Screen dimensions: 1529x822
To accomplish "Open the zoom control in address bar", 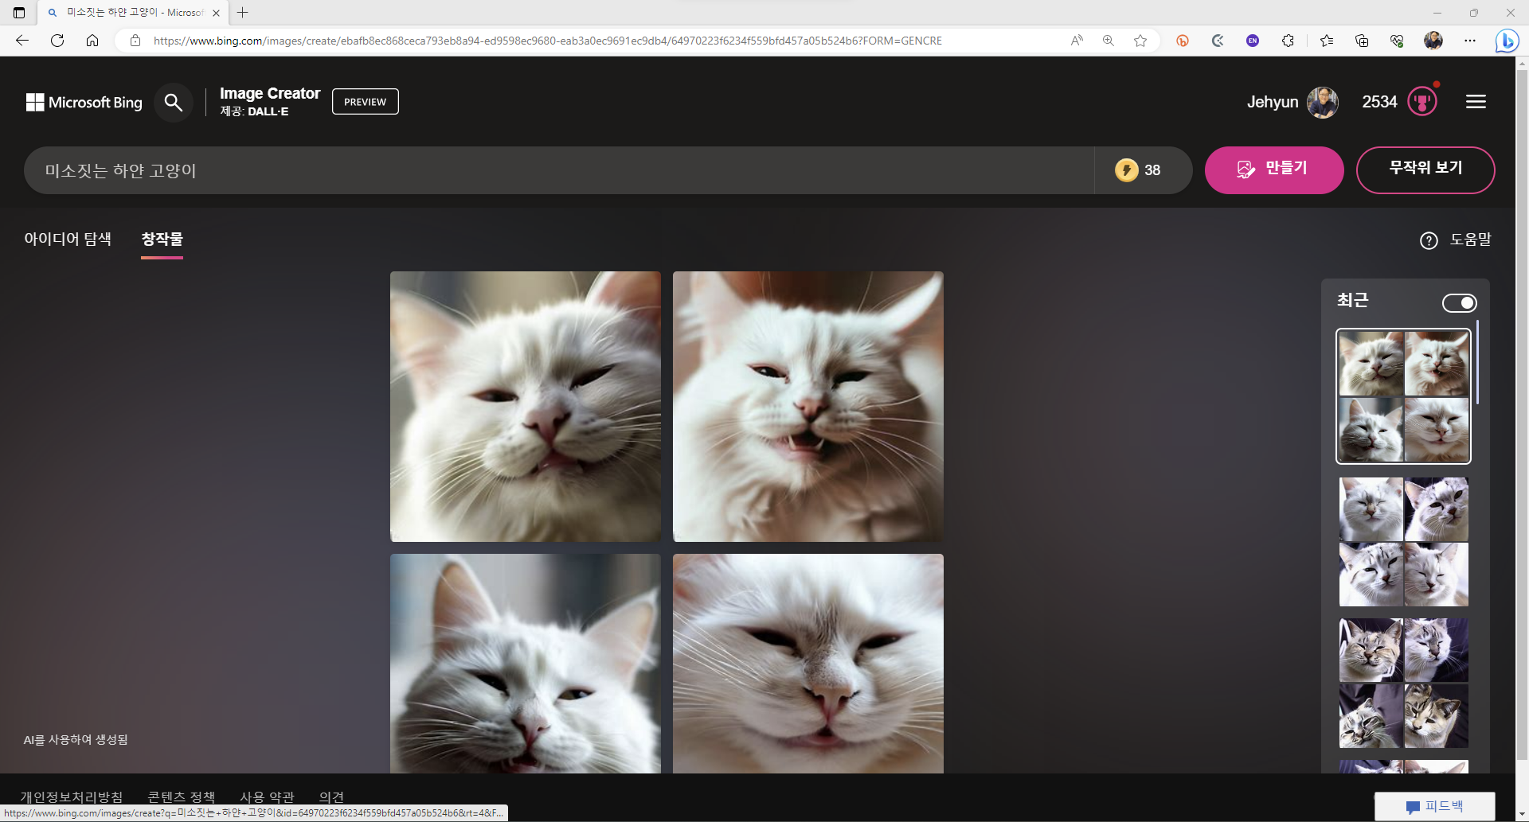I will point(1109,41).
